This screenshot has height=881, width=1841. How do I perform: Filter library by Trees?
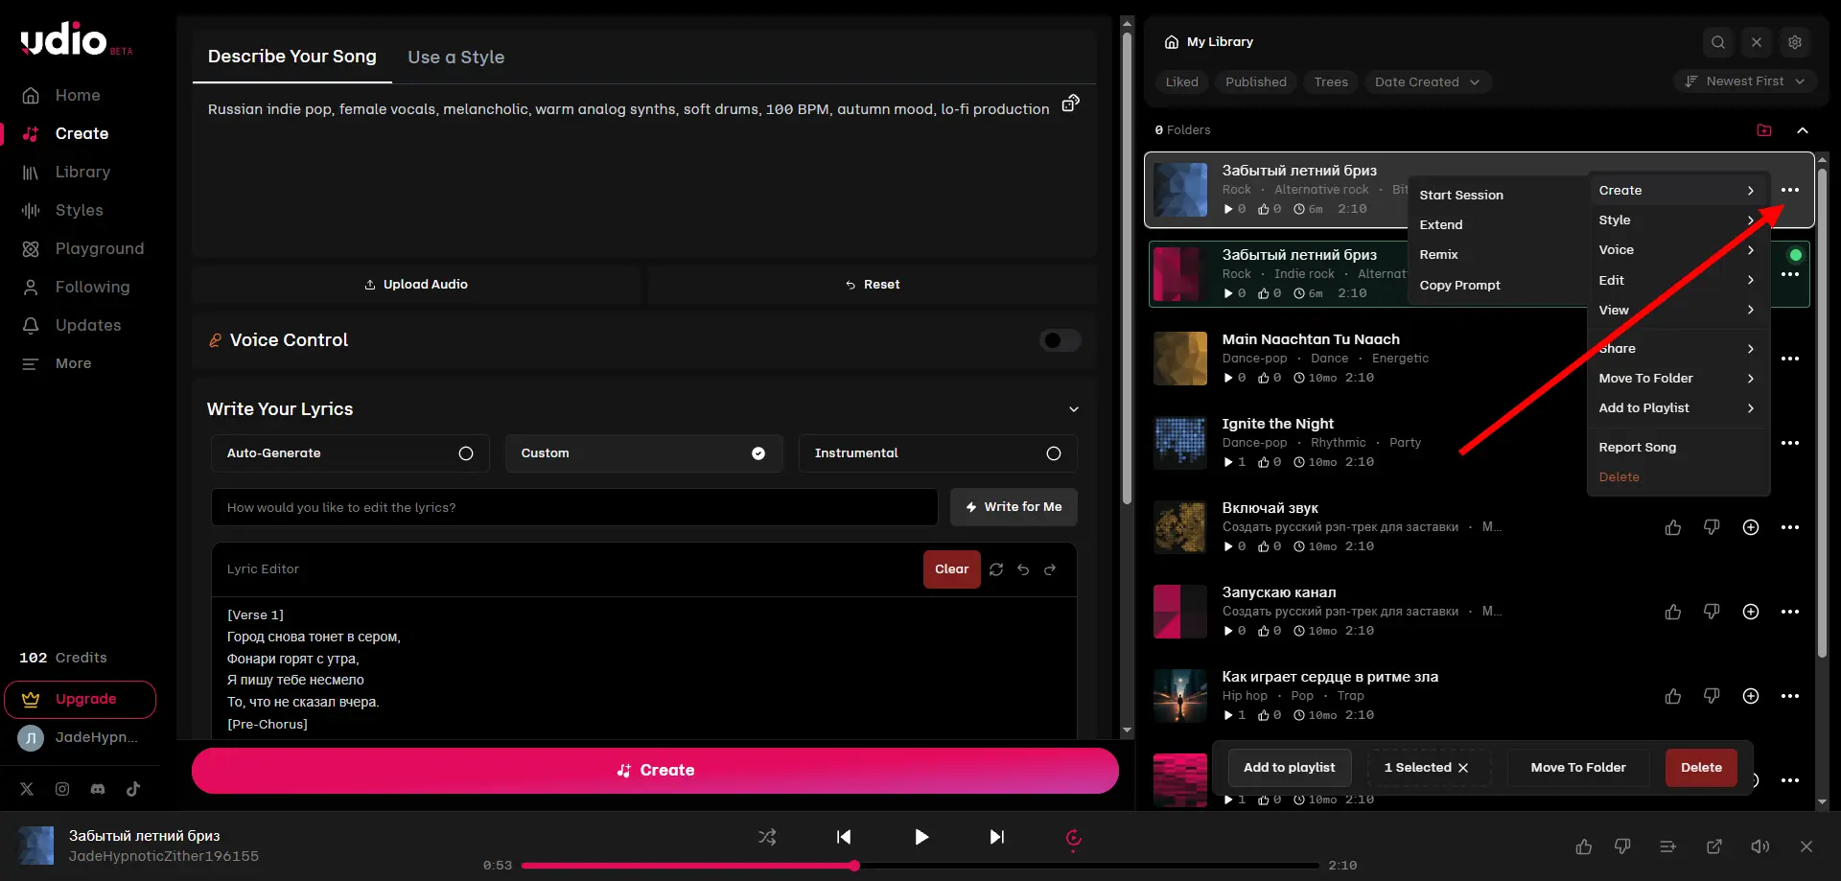[x=1331, y=82]
